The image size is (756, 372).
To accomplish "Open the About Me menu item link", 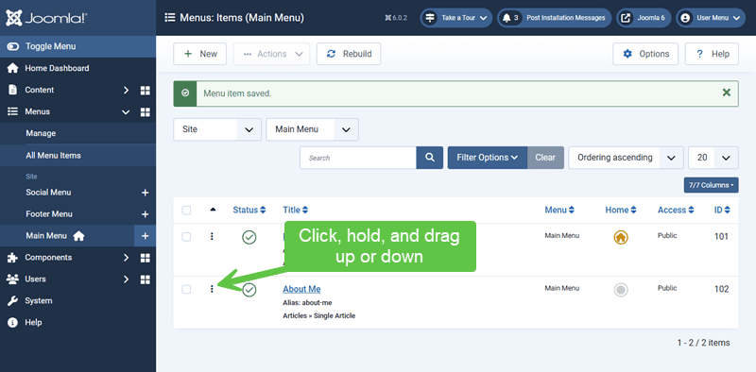I will pos(301,289).
